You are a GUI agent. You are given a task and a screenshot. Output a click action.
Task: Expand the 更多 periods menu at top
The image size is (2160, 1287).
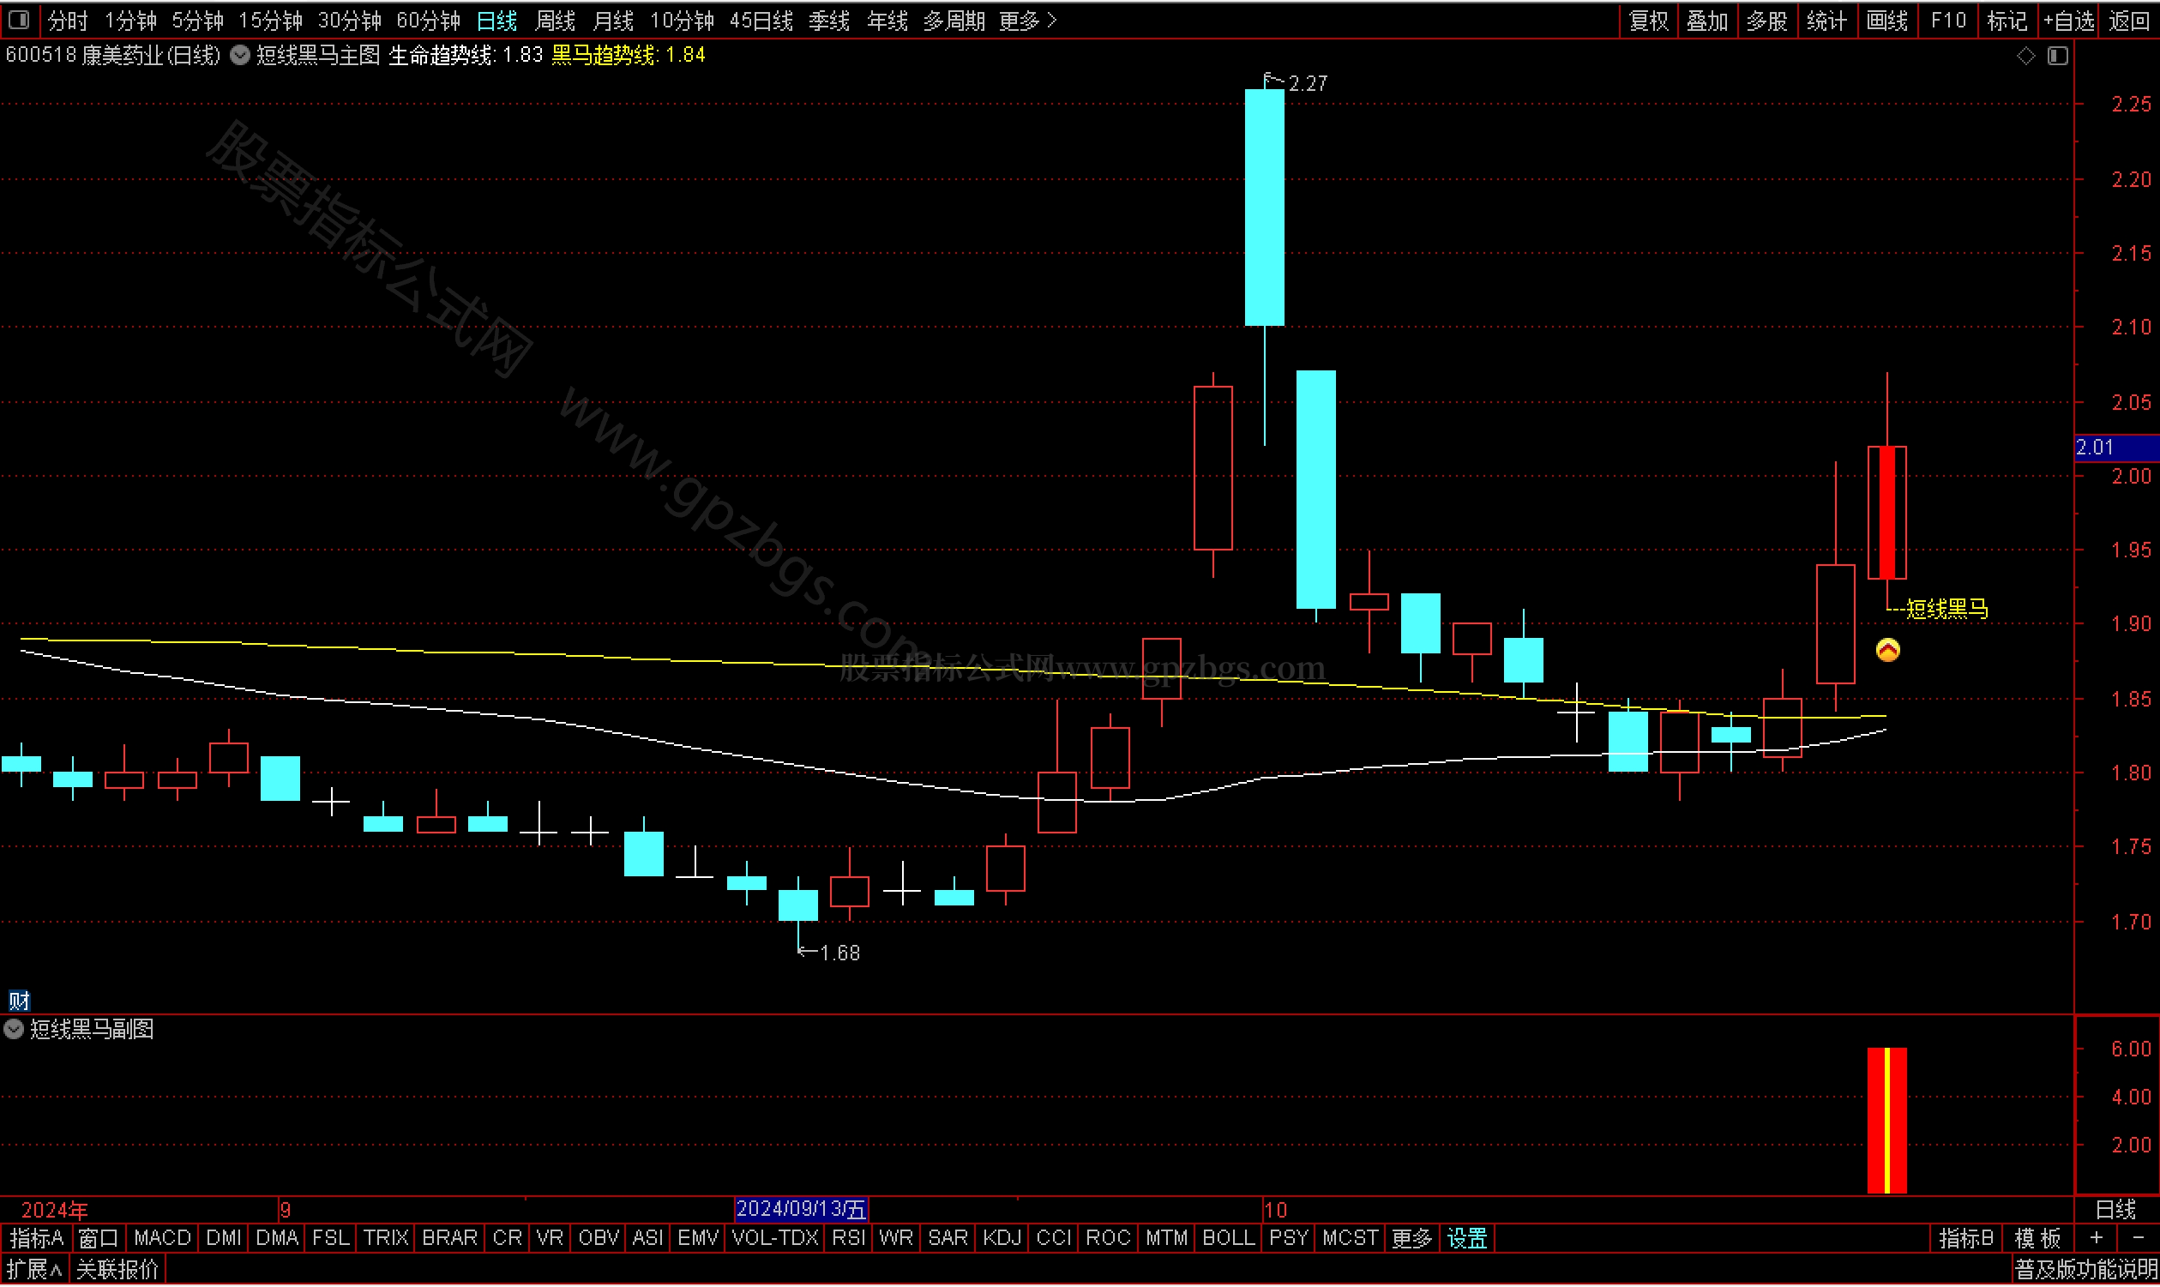tap(1027, 20)
